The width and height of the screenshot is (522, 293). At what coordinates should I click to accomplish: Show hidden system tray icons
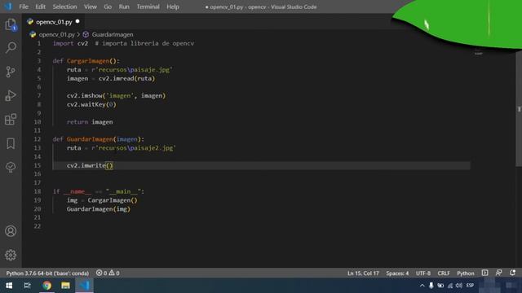click(422, 286)
